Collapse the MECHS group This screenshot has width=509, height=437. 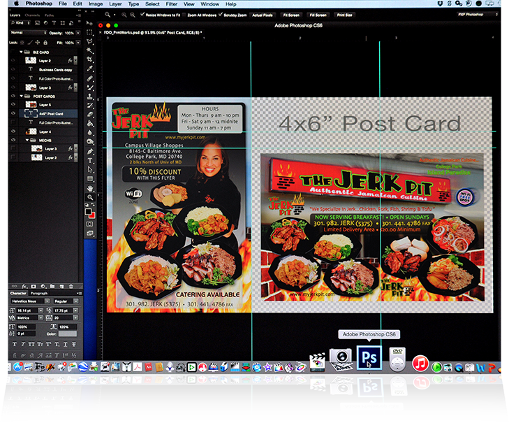pos(27,140)
